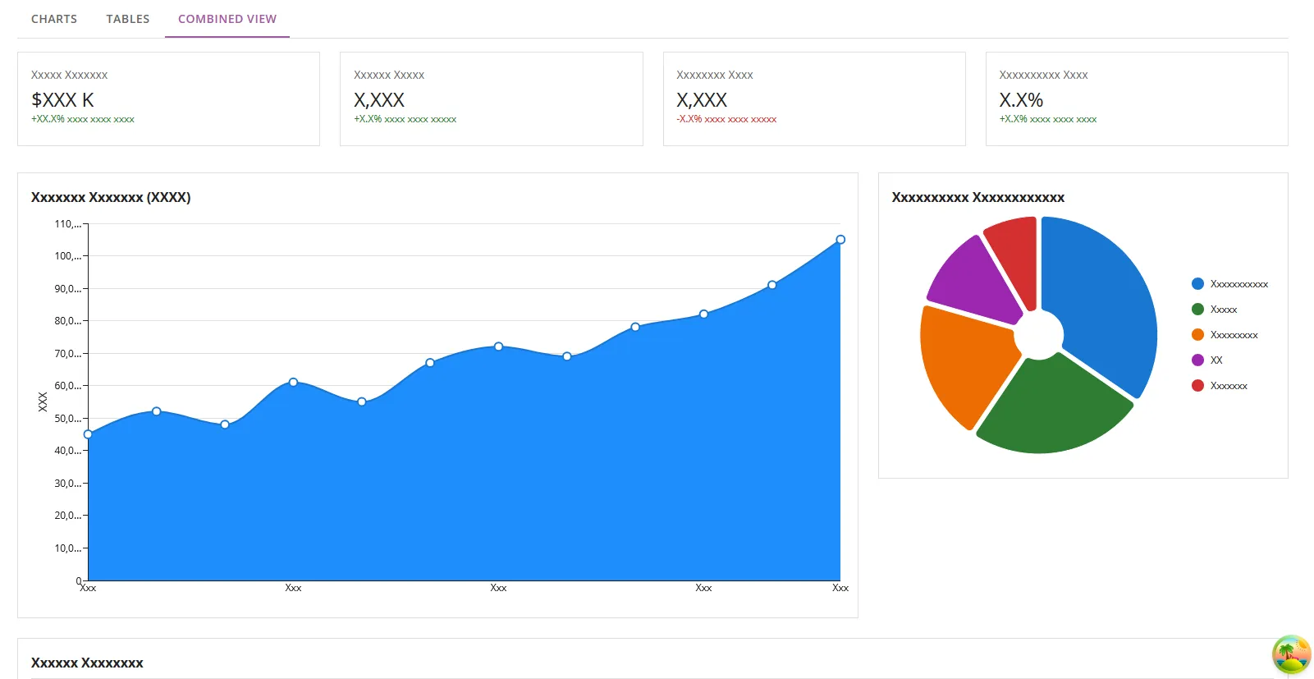This screenshot has width=1314, height=679.
Task: Select the COMBINED VIEW tab
Action: (227, 19)
